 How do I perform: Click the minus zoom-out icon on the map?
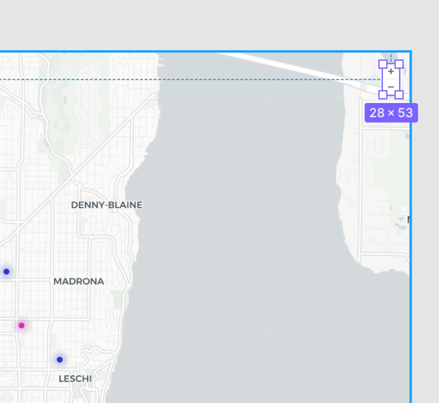pos(391,87)
